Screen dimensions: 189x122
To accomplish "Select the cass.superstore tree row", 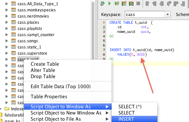I will coord(32,53).
